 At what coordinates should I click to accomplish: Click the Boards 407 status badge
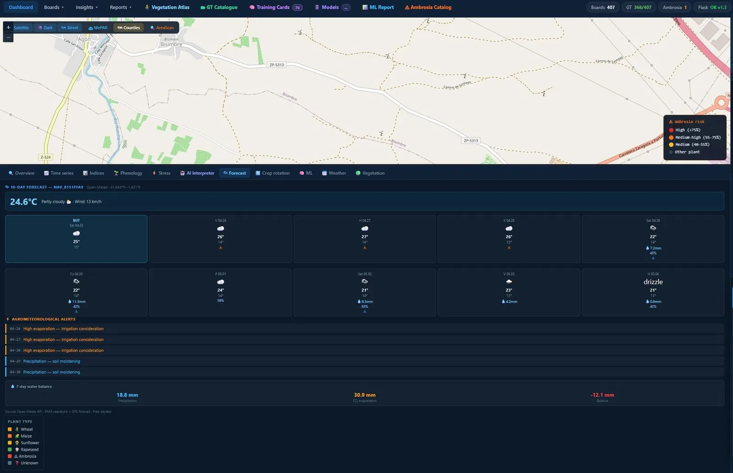(x=603, y=7)
